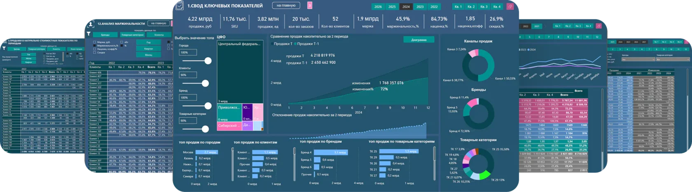
Task: Move the Бренд top-value slider handle
Action: 208,106
